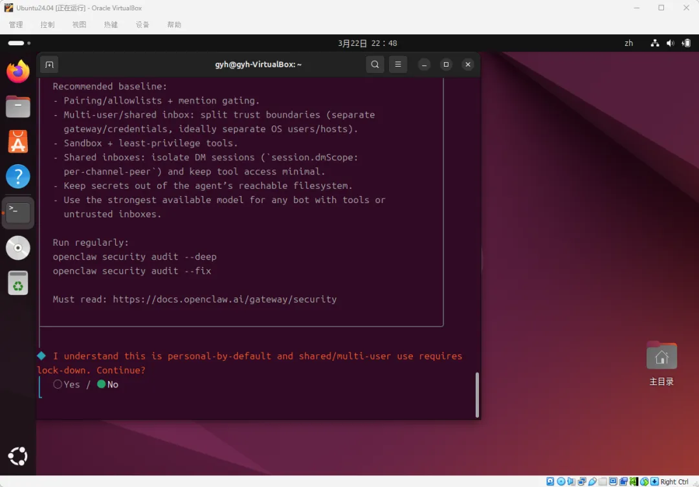This screenshot has width=699, height=487.
Task: Open the 帮助 menu in VirtualBox
Action: [174, 25]
